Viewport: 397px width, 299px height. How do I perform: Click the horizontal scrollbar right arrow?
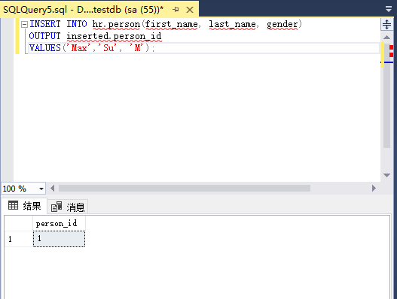point(374,189)
